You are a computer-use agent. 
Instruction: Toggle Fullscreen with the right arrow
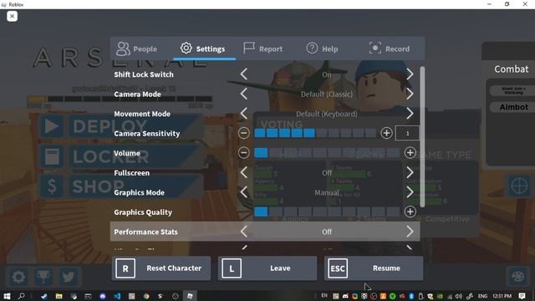410,173
